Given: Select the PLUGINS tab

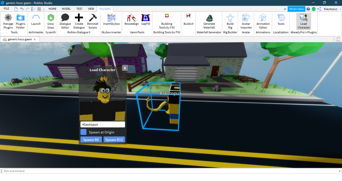Looking at the screenshot, I should pos(105,9).
